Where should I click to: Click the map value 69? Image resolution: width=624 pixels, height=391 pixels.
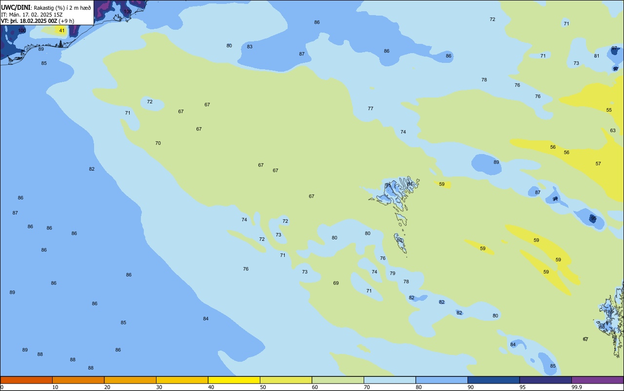tap(336, 283)
